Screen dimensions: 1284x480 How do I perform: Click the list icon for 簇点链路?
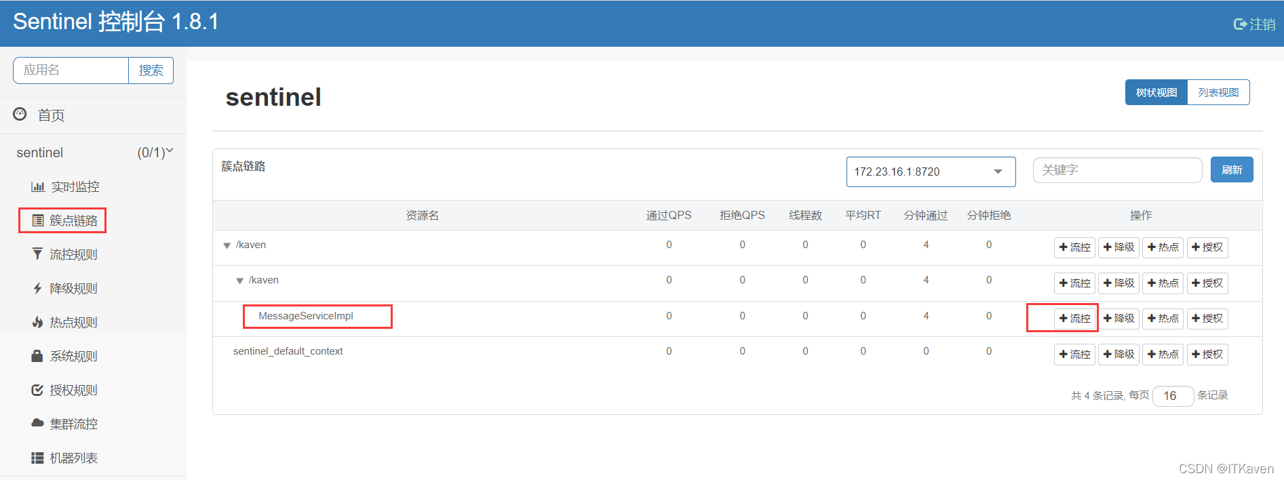click(x=38, y=220)
